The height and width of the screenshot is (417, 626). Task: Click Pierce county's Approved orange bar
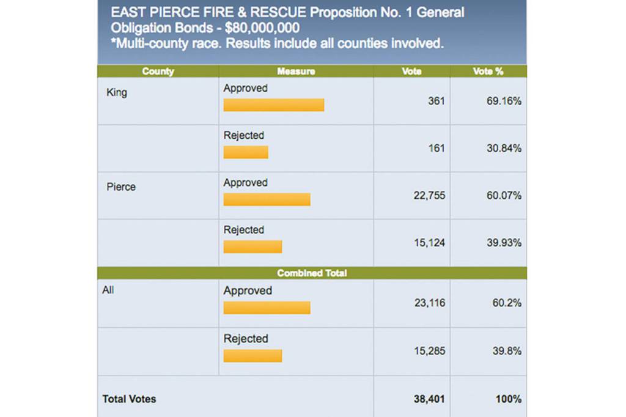(267, 199)
